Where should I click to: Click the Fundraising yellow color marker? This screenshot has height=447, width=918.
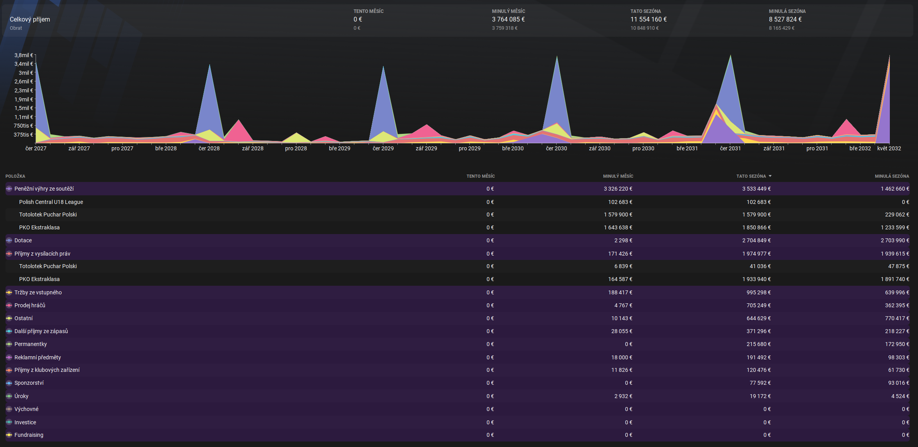tap(9, 435)
